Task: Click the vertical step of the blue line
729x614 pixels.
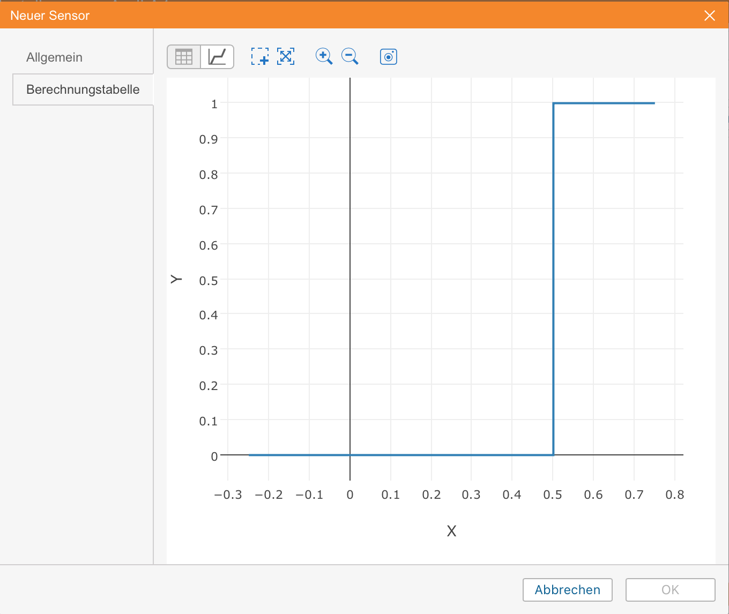Action: [553, 279]
